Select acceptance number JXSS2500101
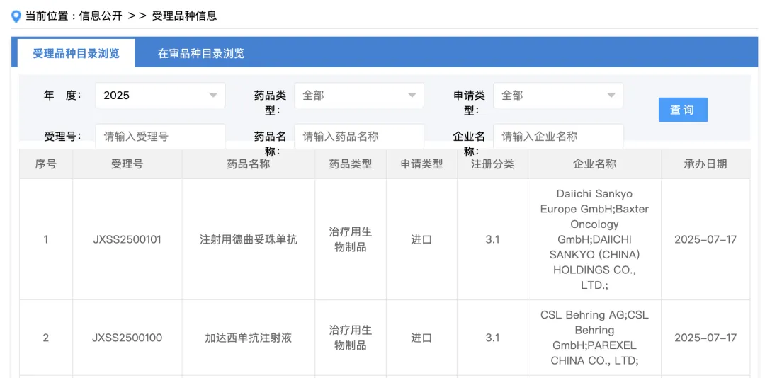 click(127, 239)
